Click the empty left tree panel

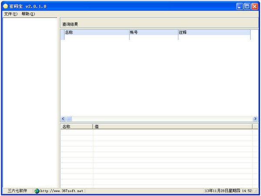tap(30, 102)
